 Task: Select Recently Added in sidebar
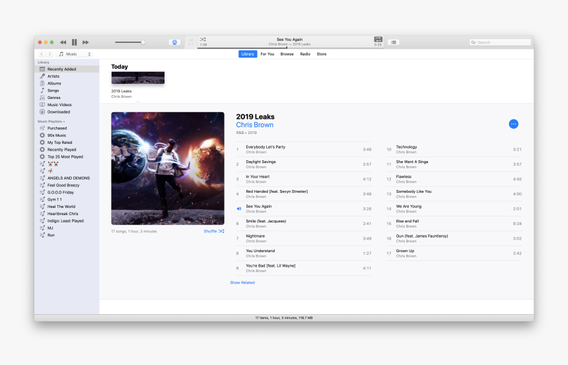[67, 69]
